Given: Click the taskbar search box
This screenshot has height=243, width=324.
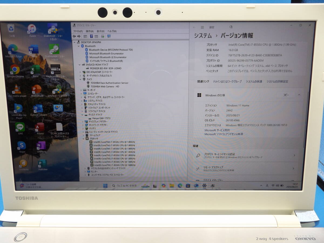Looking at the screenshot, I should (124, 186).
